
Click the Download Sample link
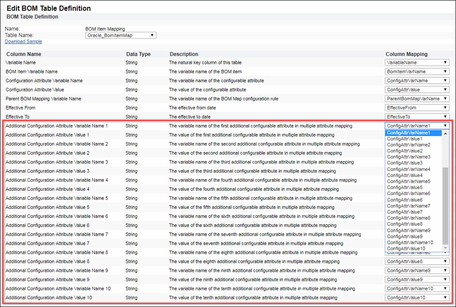(x=23, y=41)
